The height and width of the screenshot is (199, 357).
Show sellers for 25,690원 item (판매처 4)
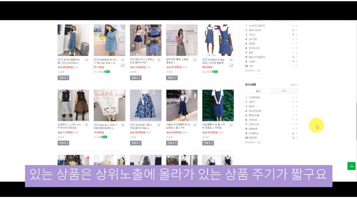pyautogui.click(x=63, y=78)
